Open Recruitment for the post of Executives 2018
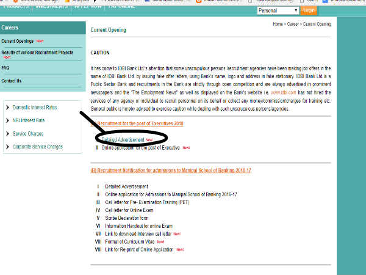The width and height of the screenshot is (366, 275). pos(137,123)
